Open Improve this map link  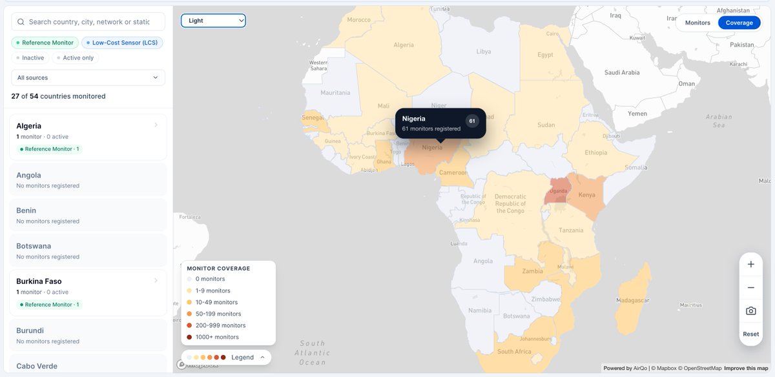tap(746, 368)
